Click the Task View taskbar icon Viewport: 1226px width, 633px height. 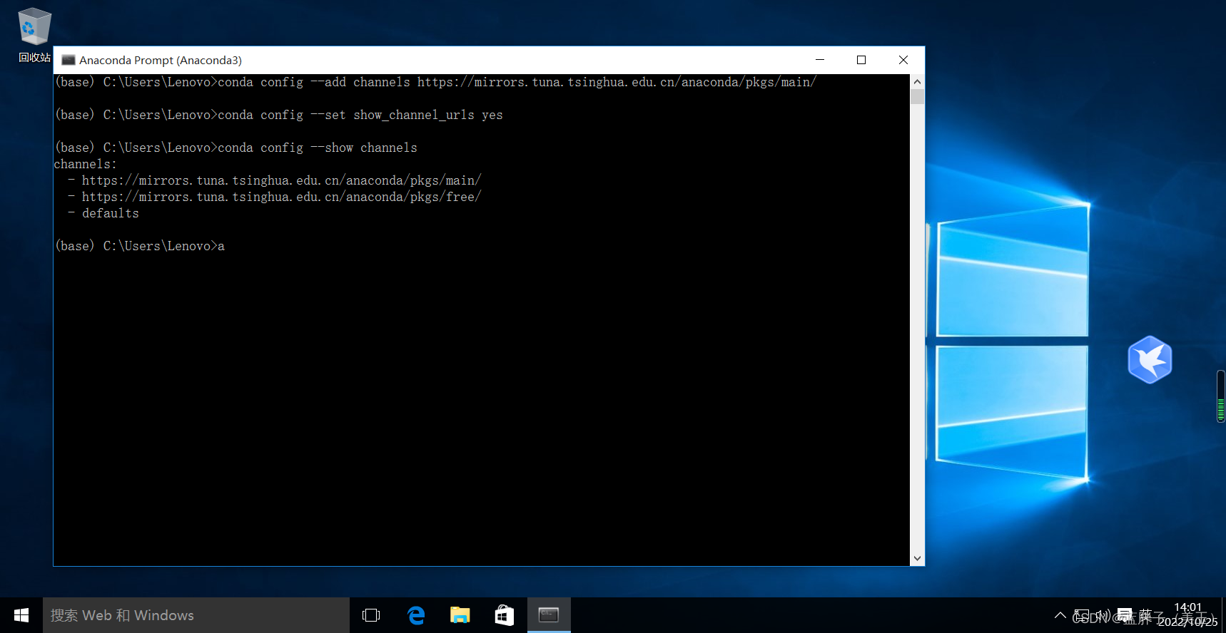point(371,615)
